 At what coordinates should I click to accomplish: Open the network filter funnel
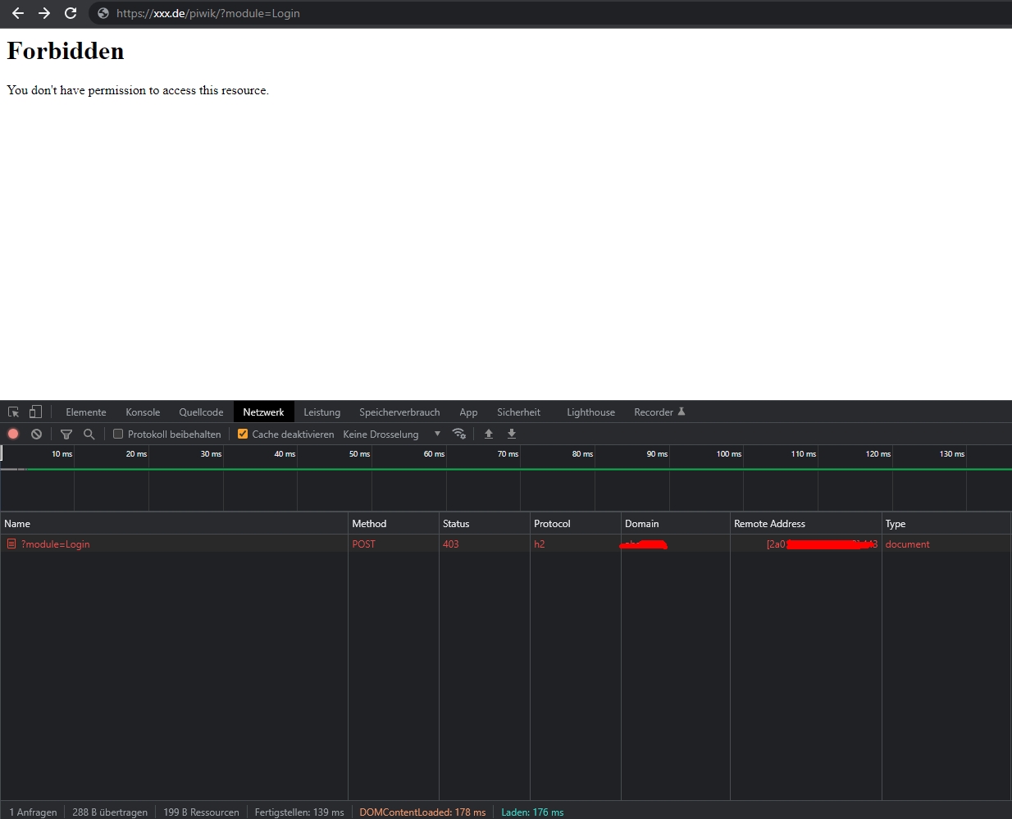tap(66, 434)
